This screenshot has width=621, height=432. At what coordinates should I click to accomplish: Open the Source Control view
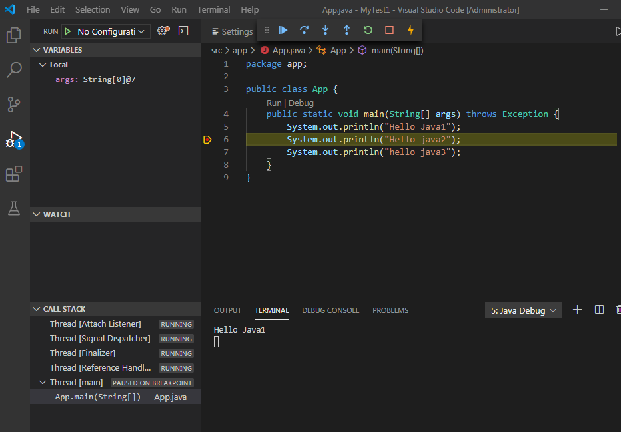click(14, 105)
